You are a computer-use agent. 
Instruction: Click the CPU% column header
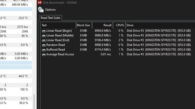point(119,25)
